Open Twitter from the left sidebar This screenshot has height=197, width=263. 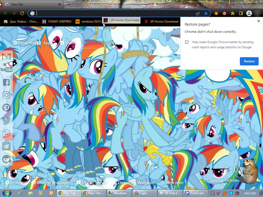point(6,121)
